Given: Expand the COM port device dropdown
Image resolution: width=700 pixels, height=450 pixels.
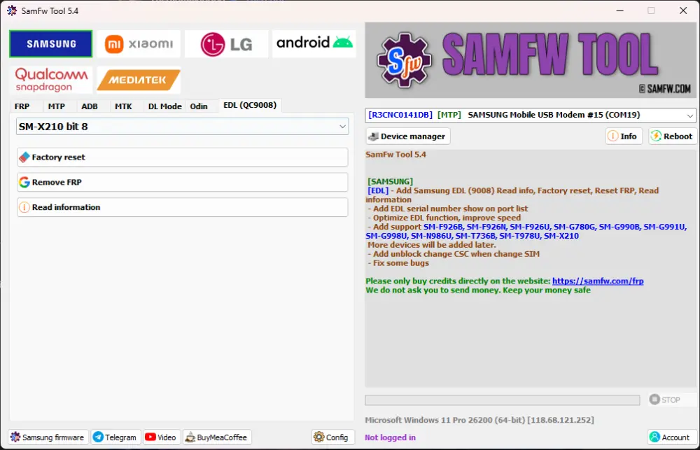Looking at the screenshot, I should (531, 115).
